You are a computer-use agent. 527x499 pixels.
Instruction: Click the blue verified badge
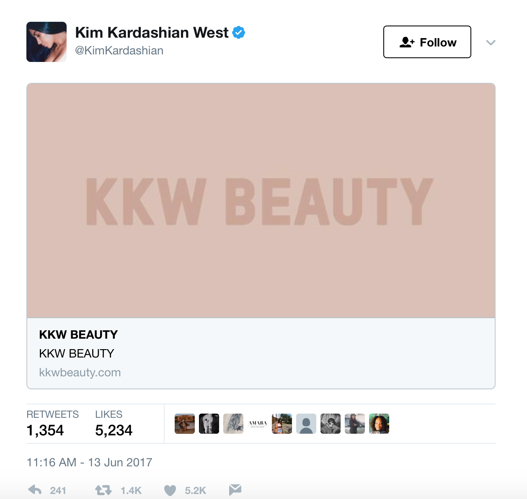[238, 32]
